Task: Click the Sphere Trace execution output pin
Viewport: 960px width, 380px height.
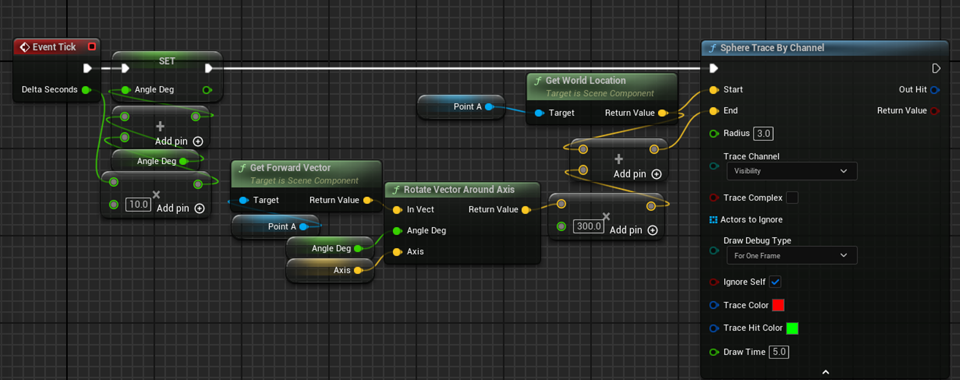Action: pyautogui.click(x=936, y=68)
